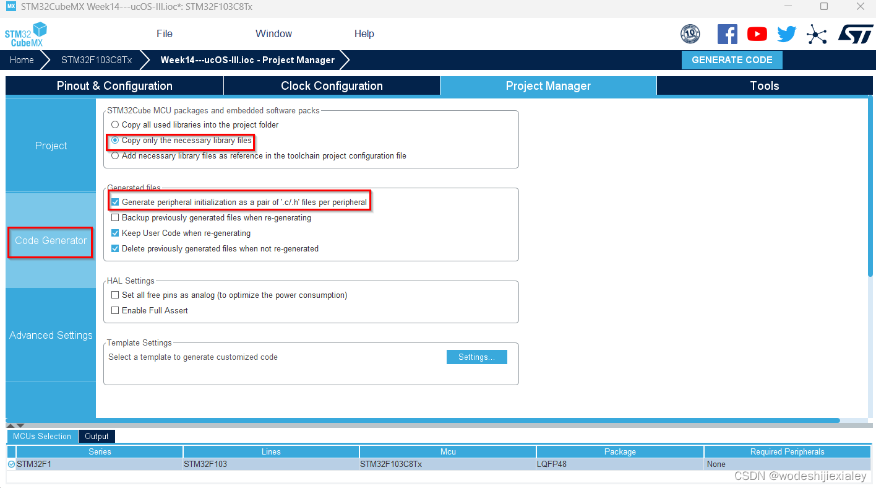The width and height of the screenshot is (876, 488).
Task: Click the Package column header
Action: click(620, 452)
